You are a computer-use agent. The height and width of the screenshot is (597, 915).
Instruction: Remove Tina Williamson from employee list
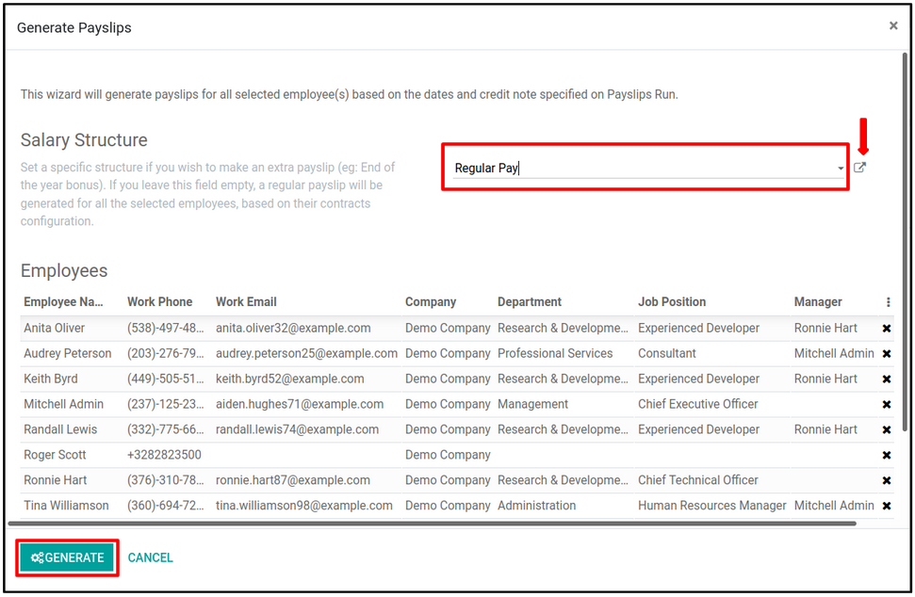(x=887, y=506)
